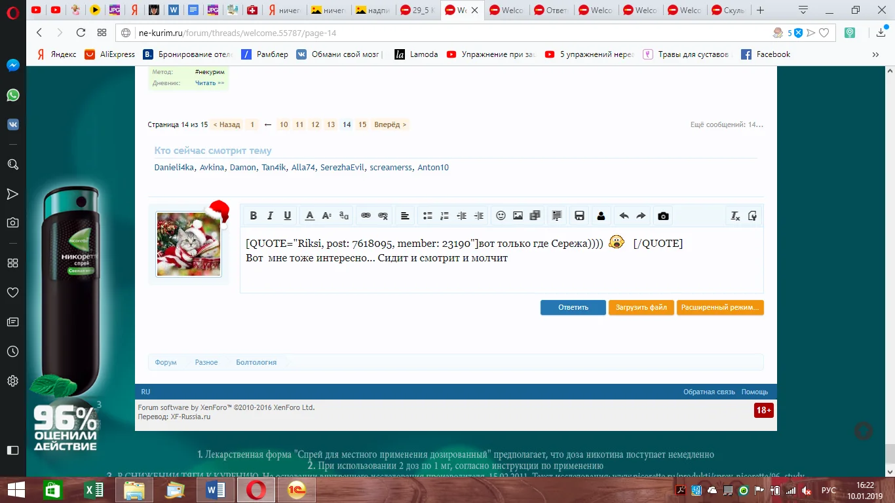Toggle italic formatting in the reply editor

pos(271,216)
